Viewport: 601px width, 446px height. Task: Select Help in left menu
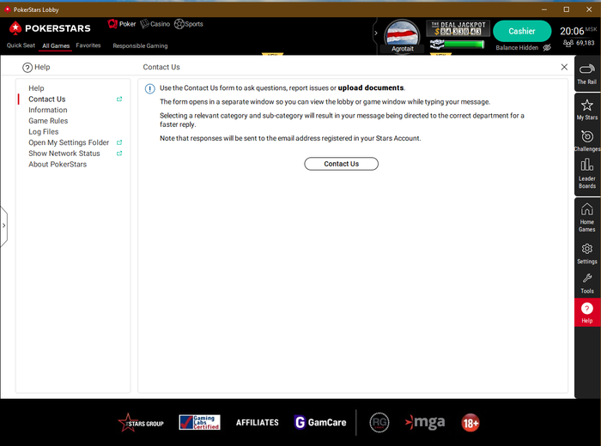36,88
